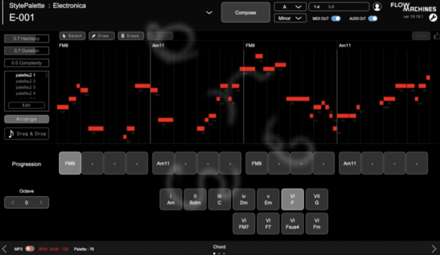Screen dimensions: 440x255
Task: Toggle the MP3 switch
Action: pyautogui.click(x=30, y=249)
